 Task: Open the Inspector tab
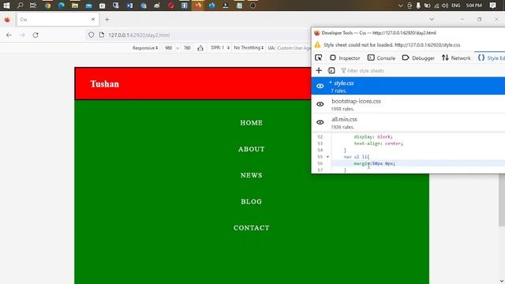[x=345, y=58]
